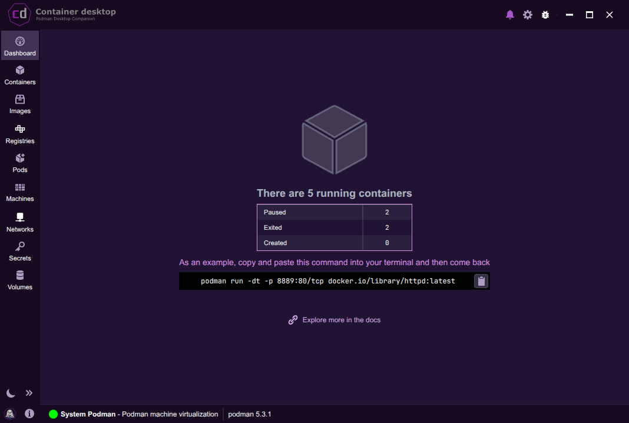Viewport: 629px width, 423px height.
Task: Toggle dark mode moon icon
Action: pos(11,393)
